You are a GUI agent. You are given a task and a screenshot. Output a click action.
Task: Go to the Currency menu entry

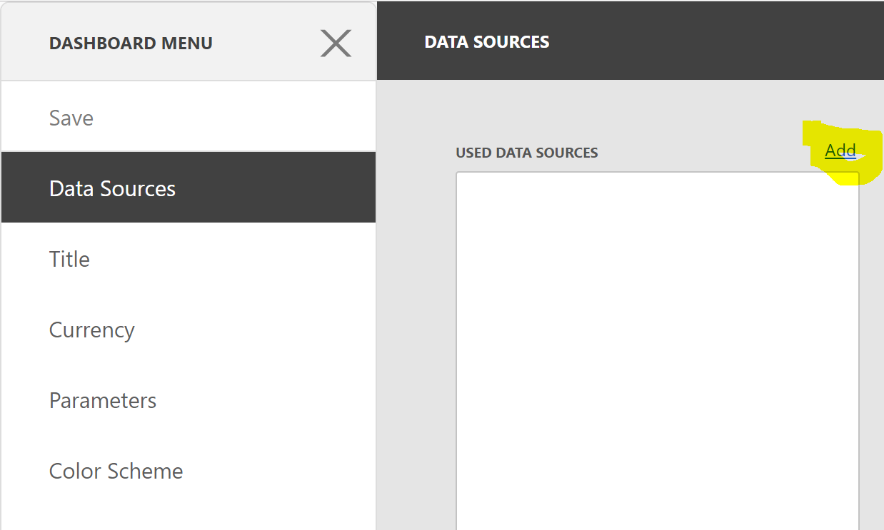[x=92, y=330]
